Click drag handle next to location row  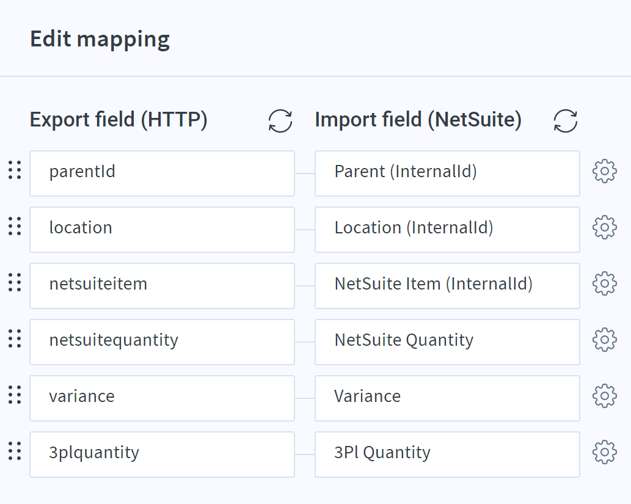pos(15,226)
